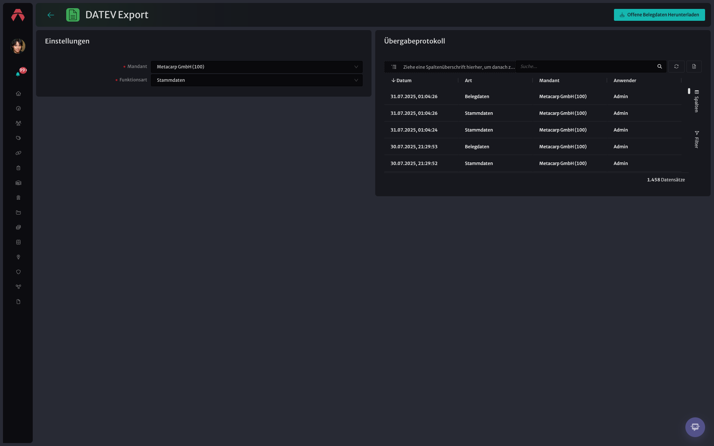Viewport: 714px width, 446px height.
Task: Open the clipboard icon in sidebar
Action: click(x=18, y=168)
